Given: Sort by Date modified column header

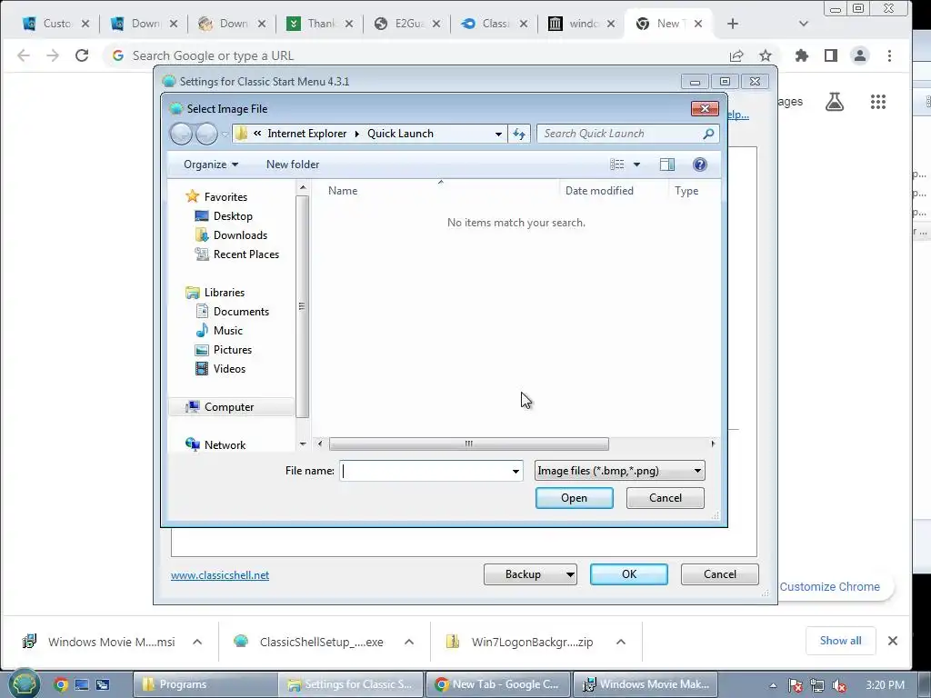Looking at the screenshot, I should coord(599,191).
